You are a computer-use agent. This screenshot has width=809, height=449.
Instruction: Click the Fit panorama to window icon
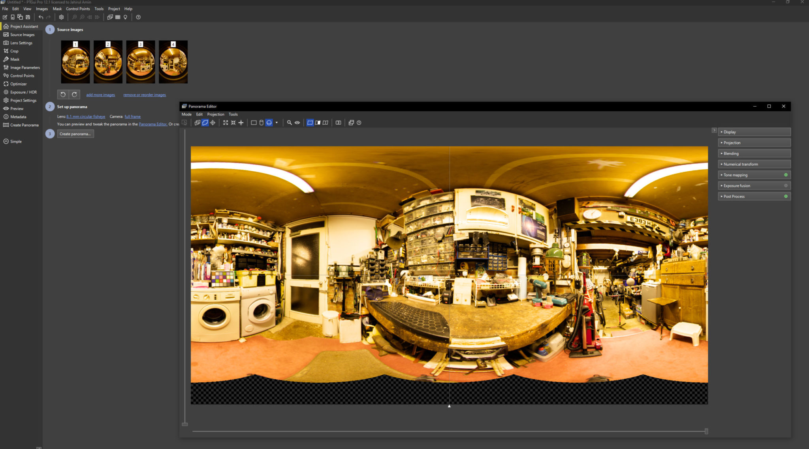225,123
